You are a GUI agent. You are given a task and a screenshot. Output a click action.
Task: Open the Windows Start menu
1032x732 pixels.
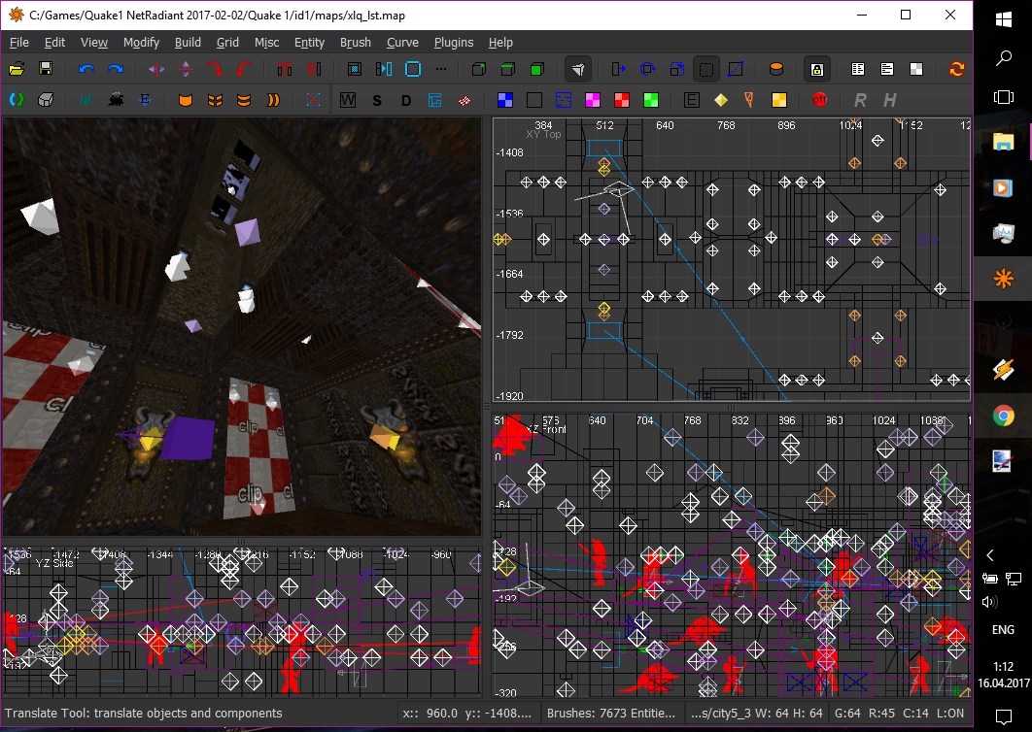pyautogui.click(x=1003, y=19)
